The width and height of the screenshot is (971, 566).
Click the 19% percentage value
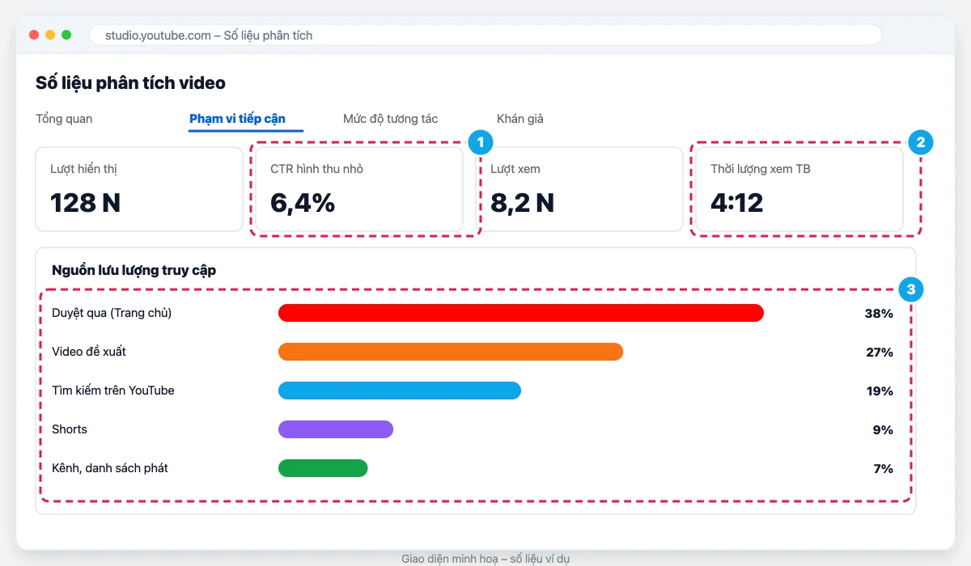(880, 391)
